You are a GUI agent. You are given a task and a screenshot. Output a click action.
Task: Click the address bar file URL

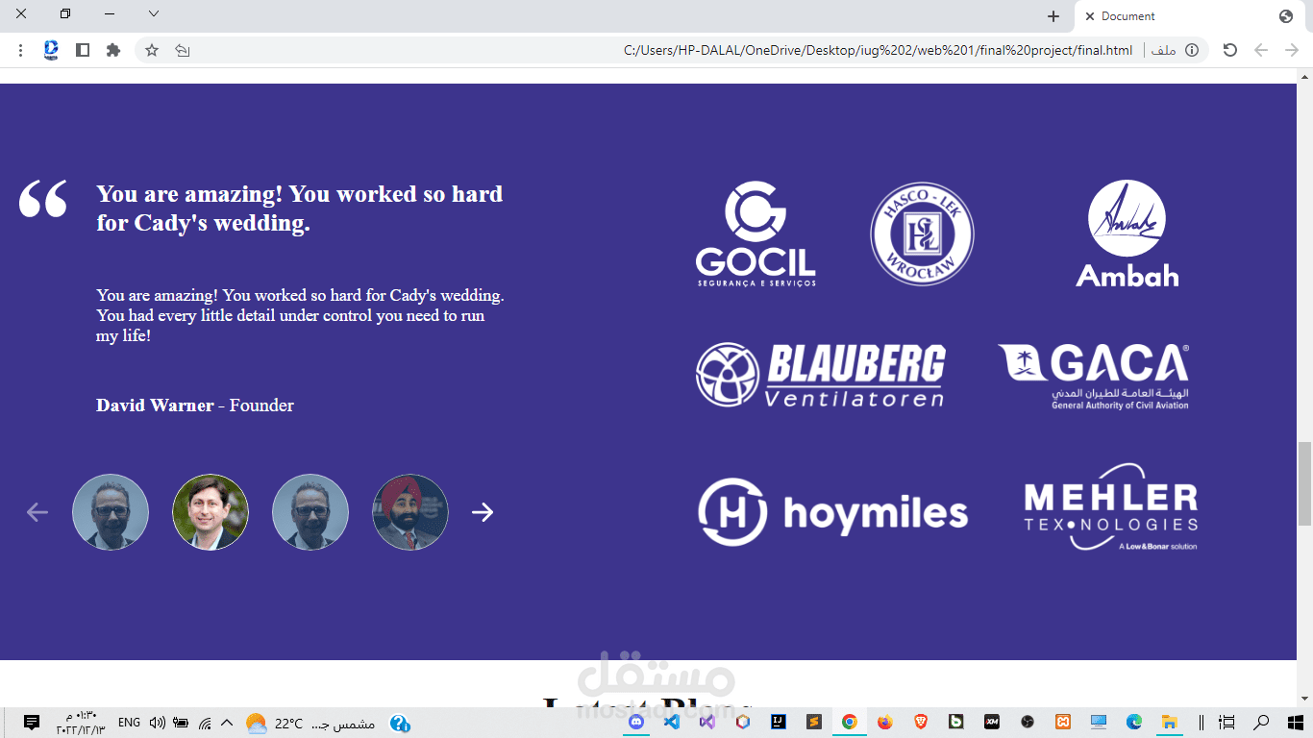pyautogui.click(x=878, y=50)
